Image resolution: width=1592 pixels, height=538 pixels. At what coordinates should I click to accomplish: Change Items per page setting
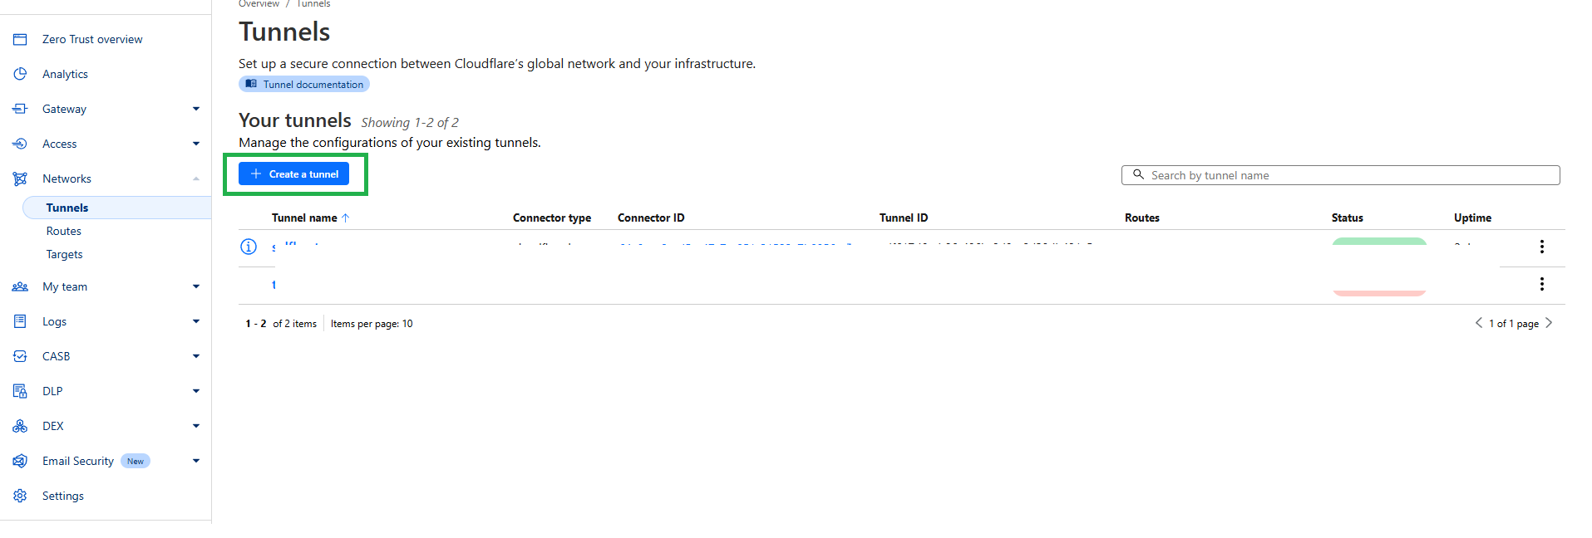click(372, 324)
